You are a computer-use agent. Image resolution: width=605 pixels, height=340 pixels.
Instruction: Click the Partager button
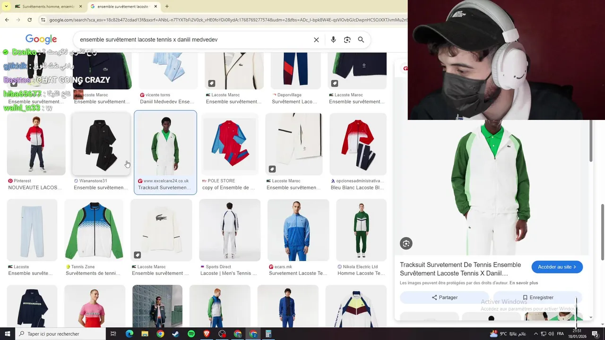point(444,297)
